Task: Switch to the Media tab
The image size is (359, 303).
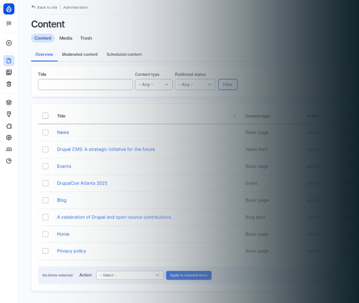Action: coord(66,38)
